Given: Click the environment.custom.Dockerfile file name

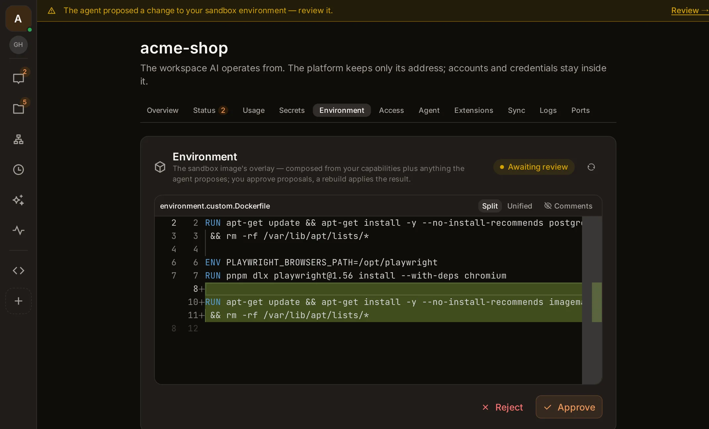Looking at the screenshot, I should tap(215, 206).
